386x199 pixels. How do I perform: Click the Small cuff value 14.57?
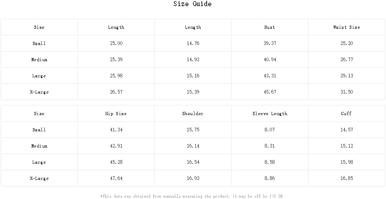(x=346, y=130)
